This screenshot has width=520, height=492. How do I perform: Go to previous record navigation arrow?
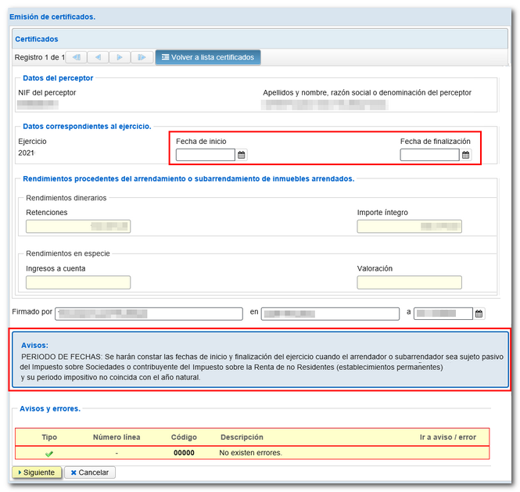pyautogui.click(x=99, y=57)
